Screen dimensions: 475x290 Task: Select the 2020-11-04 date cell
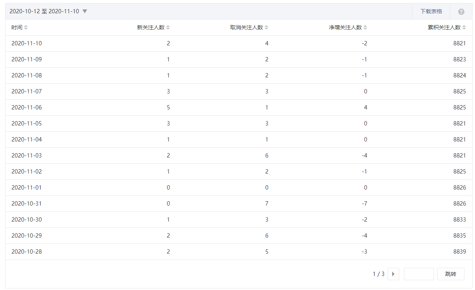point(27,140)
